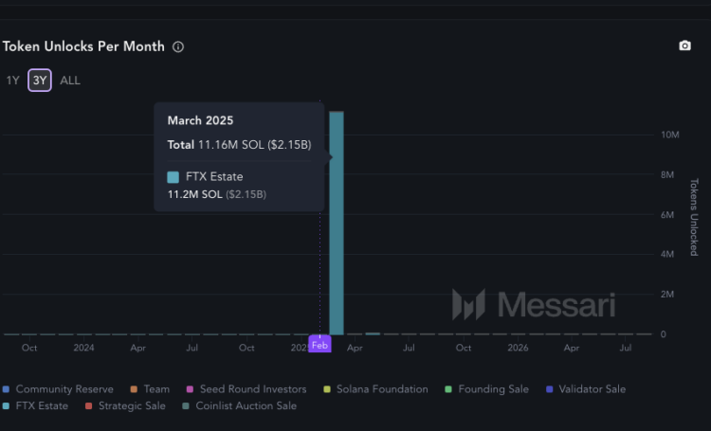This screenshot has height=431, width=711.
Task: Click the 'Total 11.16M SOL ($2.15B)' text
Action: [x=240, y=145]
